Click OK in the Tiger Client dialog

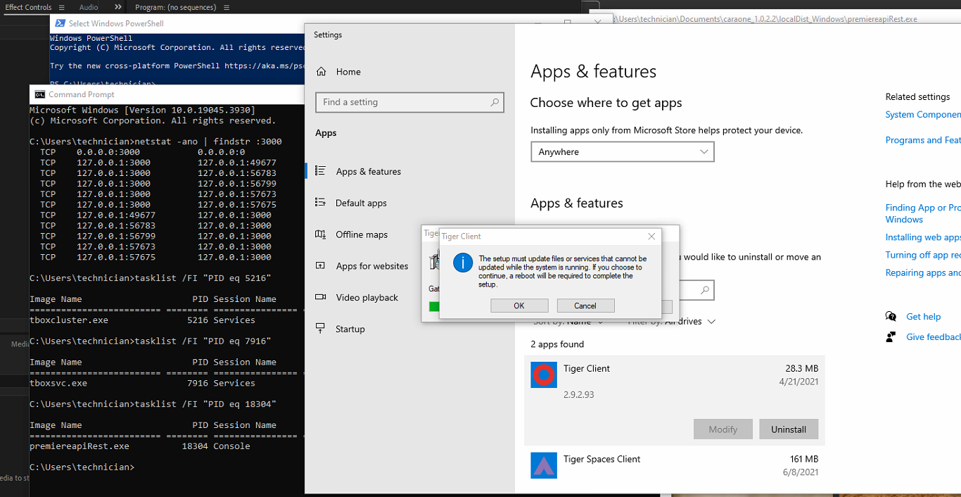click(519, 306)
